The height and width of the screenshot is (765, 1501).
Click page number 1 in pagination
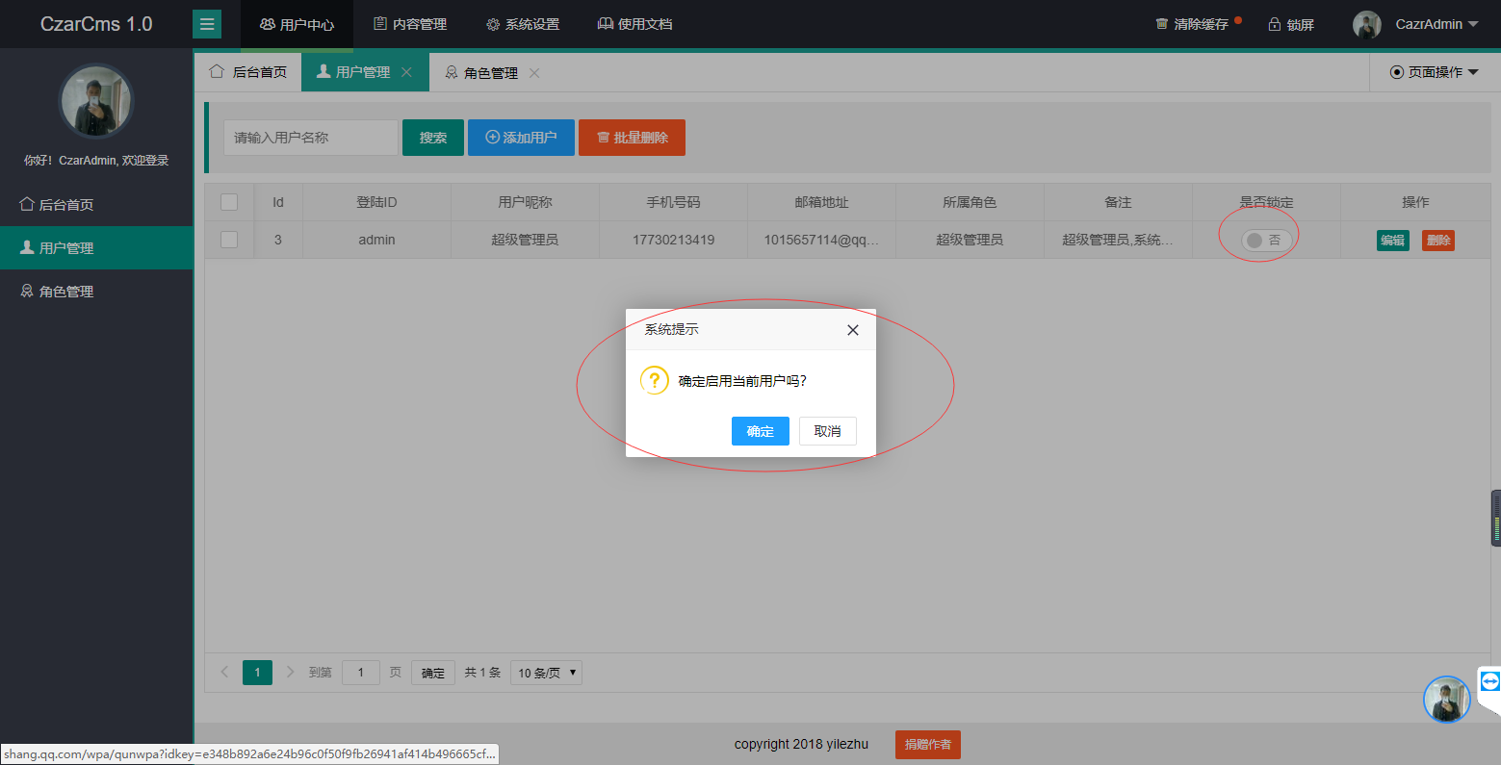click(x=257, y=673)
